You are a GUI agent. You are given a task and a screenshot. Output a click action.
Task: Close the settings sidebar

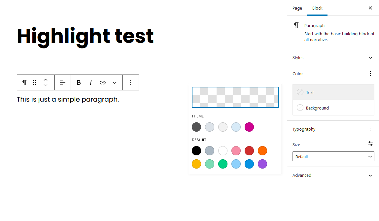370,8
